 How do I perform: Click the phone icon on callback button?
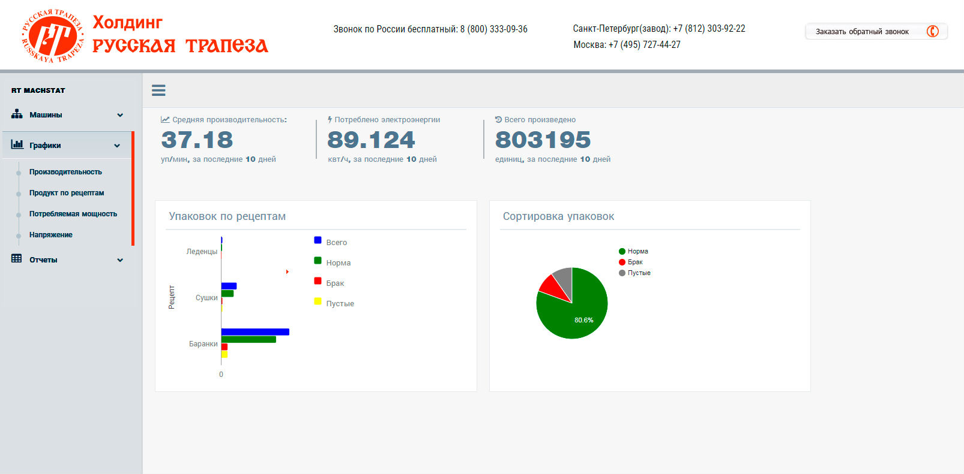pos(932,31)
